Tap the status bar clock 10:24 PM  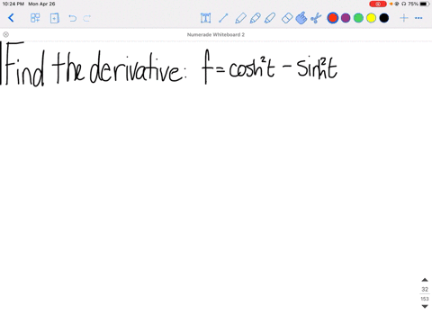click(13, 4)
